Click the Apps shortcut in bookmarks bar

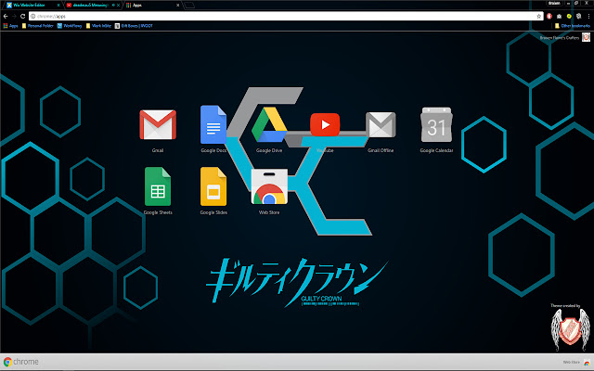pyautogui.click(x=10, y=26)
